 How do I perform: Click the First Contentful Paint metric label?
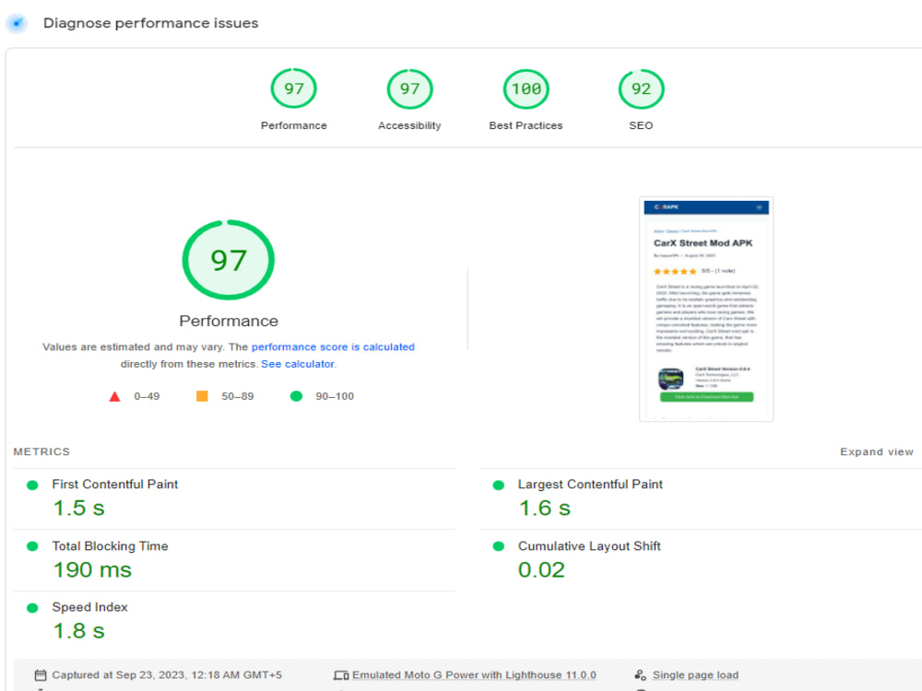tap(114, 485)
